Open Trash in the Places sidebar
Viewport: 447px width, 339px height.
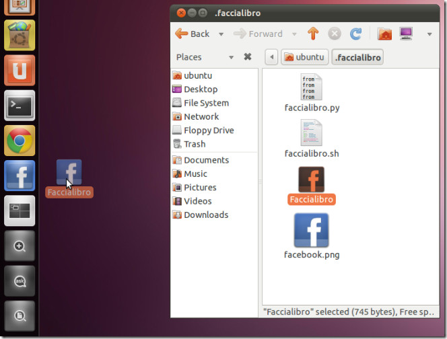point(214,144)
